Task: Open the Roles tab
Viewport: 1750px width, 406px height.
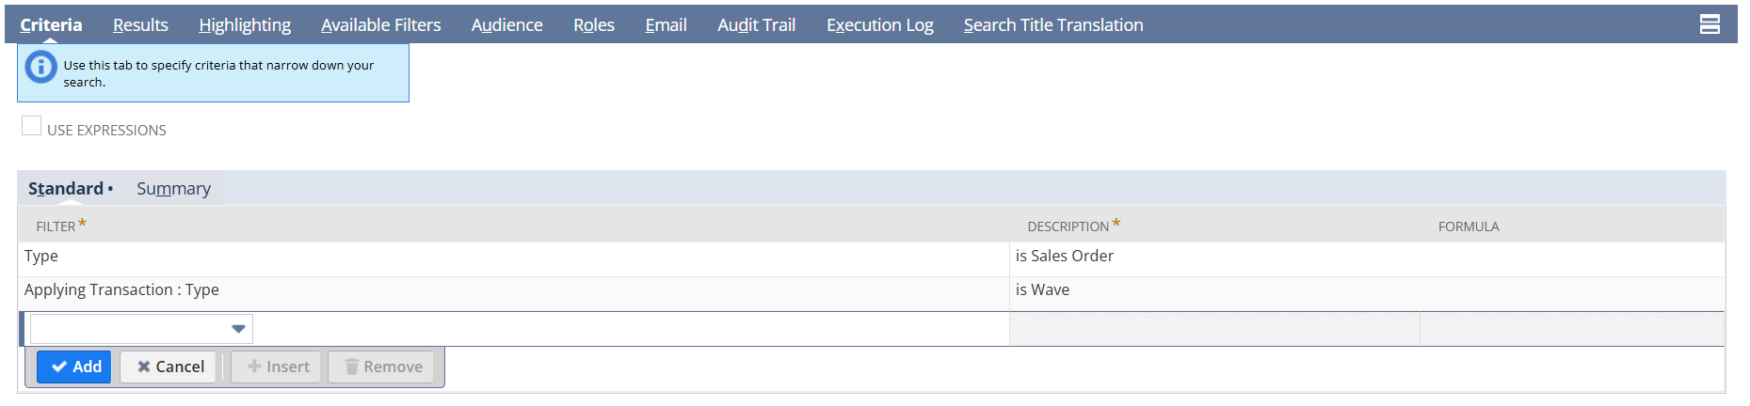Action: click(593, 25)
